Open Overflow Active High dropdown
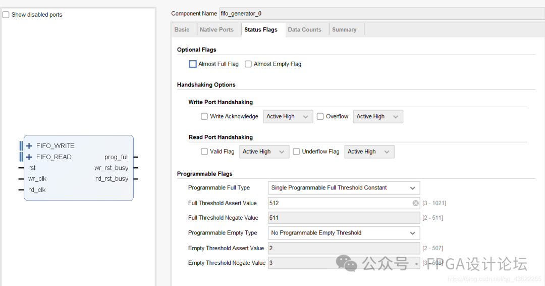Viewport: 545px width, 286px height. [378, 117]
